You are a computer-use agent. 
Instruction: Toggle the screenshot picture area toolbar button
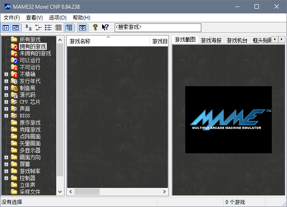(x=16, y=28)
